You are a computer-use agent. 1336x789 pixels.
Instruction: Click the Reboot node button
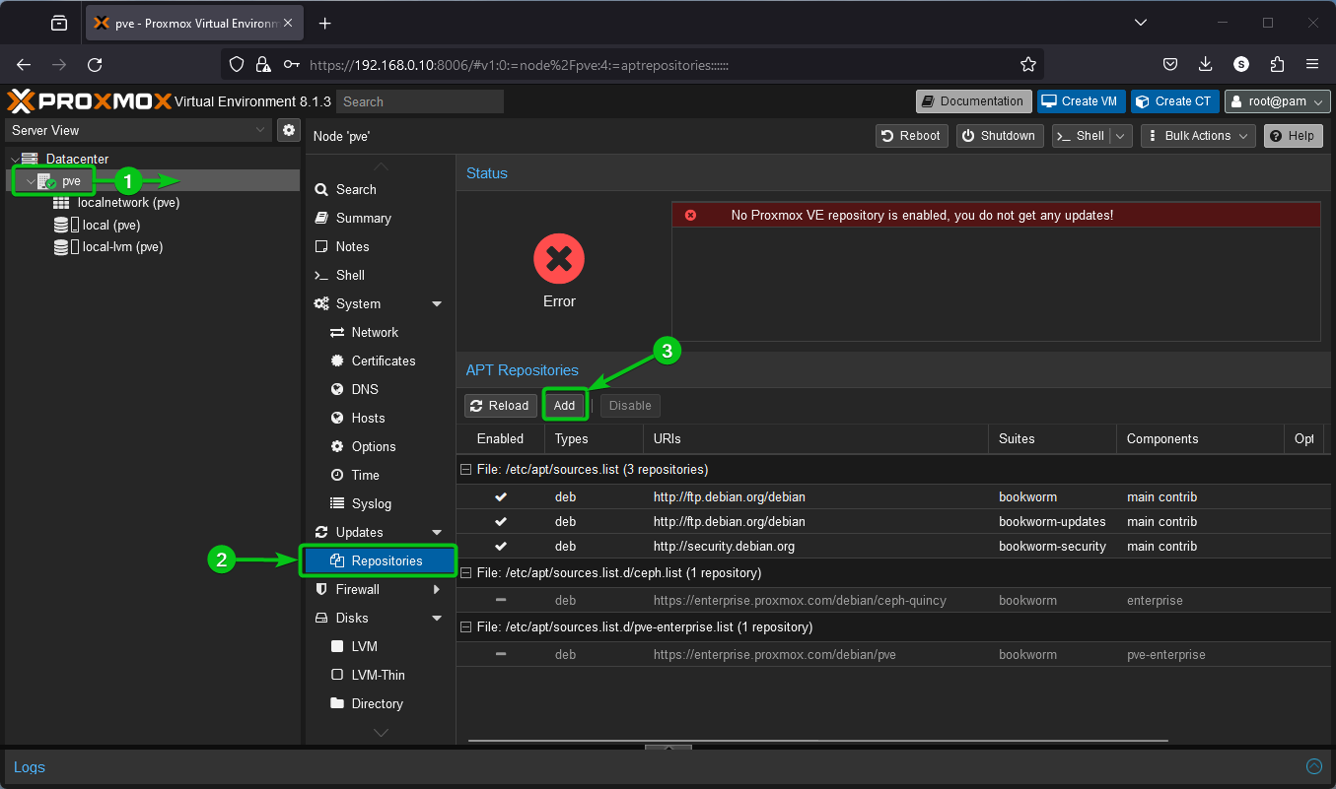[912, 136]
